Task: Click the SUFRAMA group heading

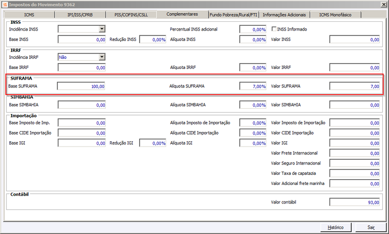Action: 21,78
